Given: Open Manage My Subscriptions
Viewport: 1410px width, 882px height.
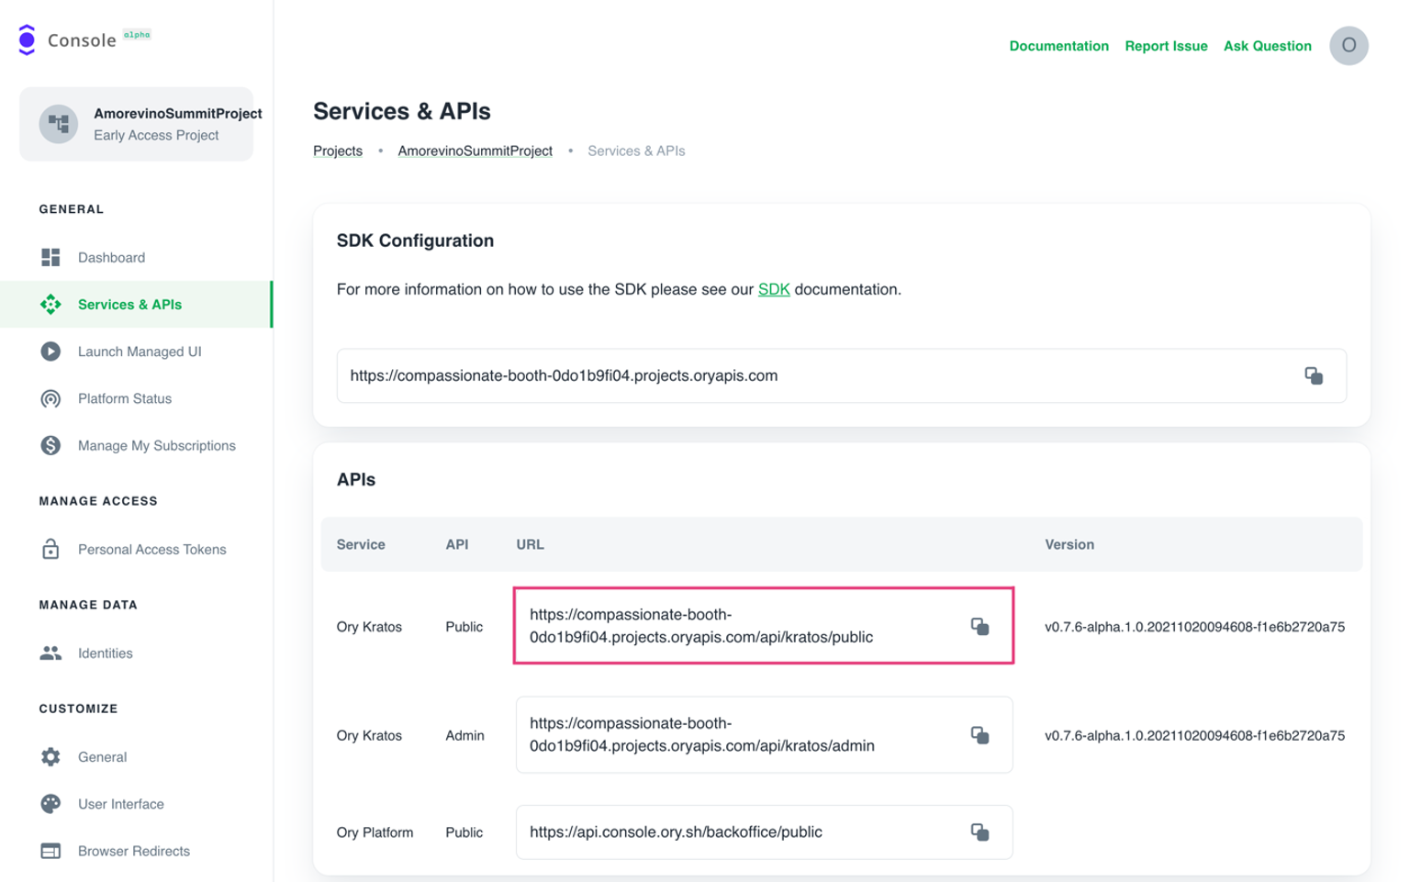Looking at the screenshot, I should pyautogui.click(x=137, y=445).
